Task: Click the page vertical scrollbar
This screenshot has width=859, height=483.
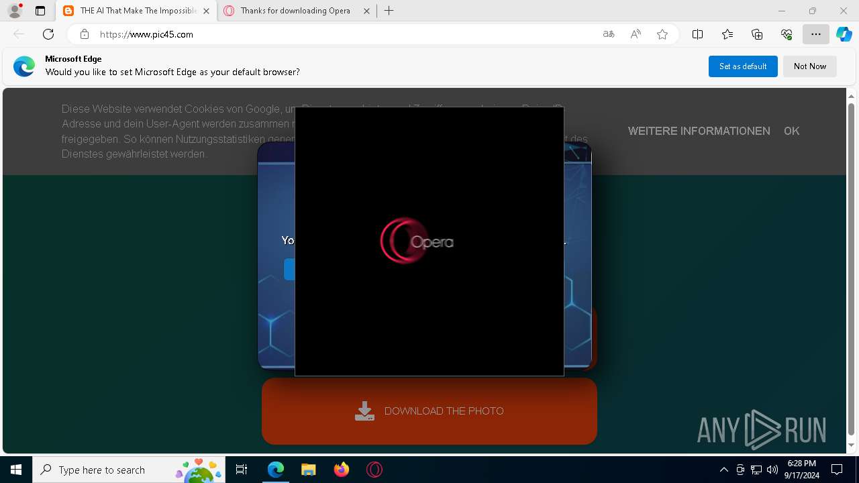Action: [852, 268]
